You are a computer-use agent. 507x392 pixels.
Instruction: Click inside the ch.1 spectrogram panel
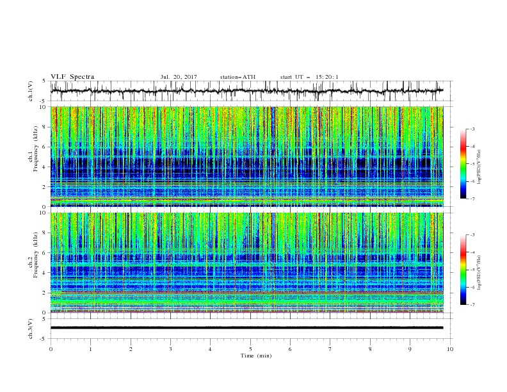point(246,156)
